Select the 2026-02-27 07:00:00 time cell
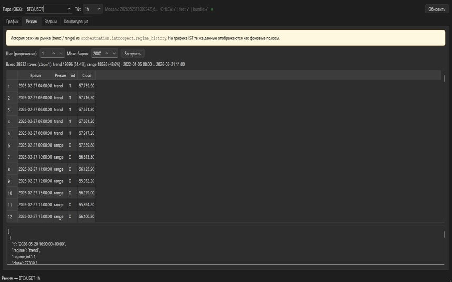Viewport: 452px width, 282px height. click(x=35, y=121)
